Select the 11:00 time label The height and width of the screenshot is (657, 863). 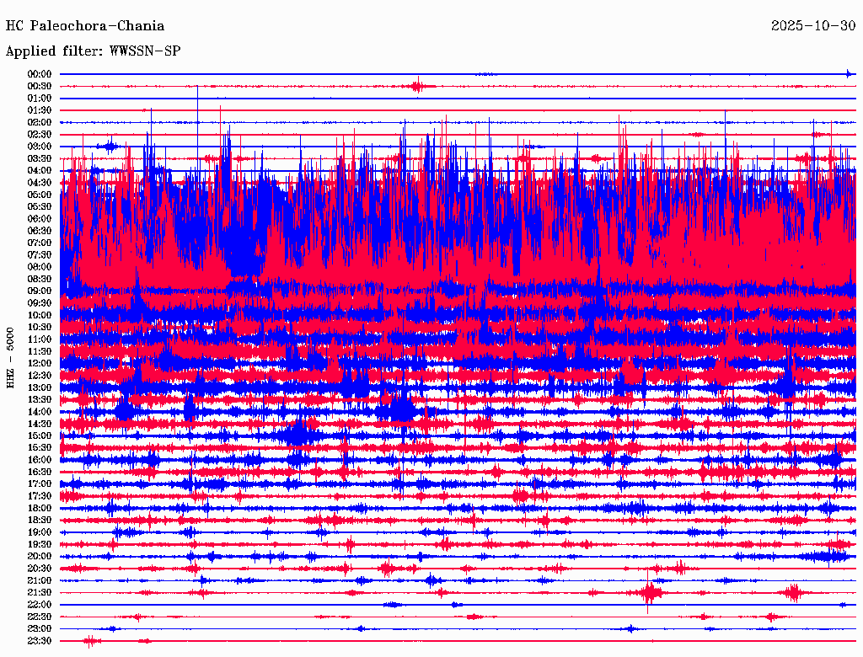coord(40,339)
